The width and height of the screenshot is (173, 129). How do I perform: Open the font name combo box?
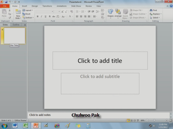click(45, 11)
